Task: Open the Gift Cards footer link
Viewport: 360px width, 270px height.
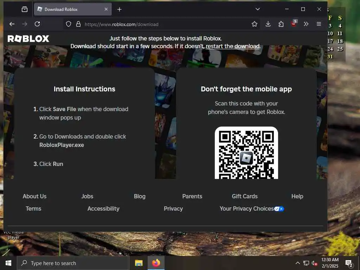Action: [245, 196]
